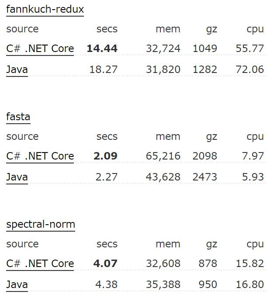This screenshot has width=267, height=295.
Task: Click the Java link under fannkuch-redux
Action: coord(17,69)
